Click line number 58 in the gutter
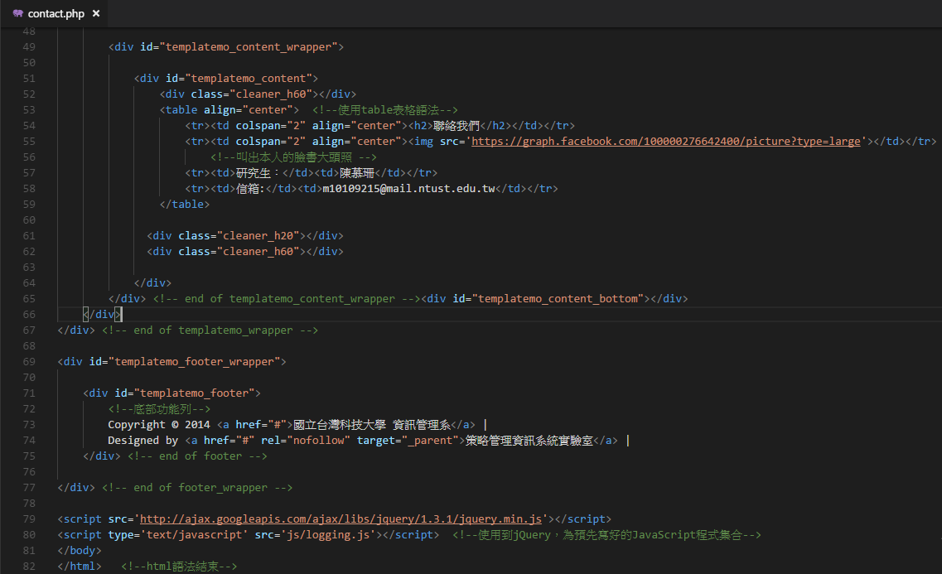 point(29,189)
